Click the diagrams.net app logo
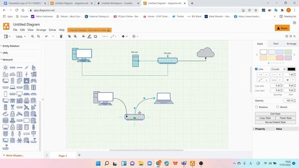Image resolution: width=299 pixels, height=168 pixels. tap(6, 26)
